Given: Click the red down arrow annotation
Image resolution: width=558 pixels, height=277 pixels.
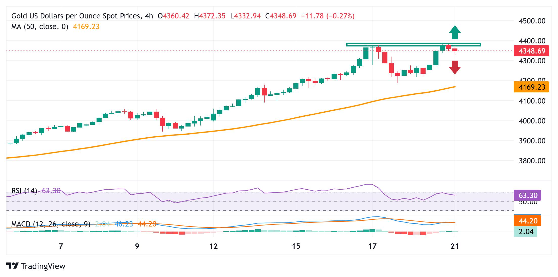Looking at the screenshot, I should point(455,67).
